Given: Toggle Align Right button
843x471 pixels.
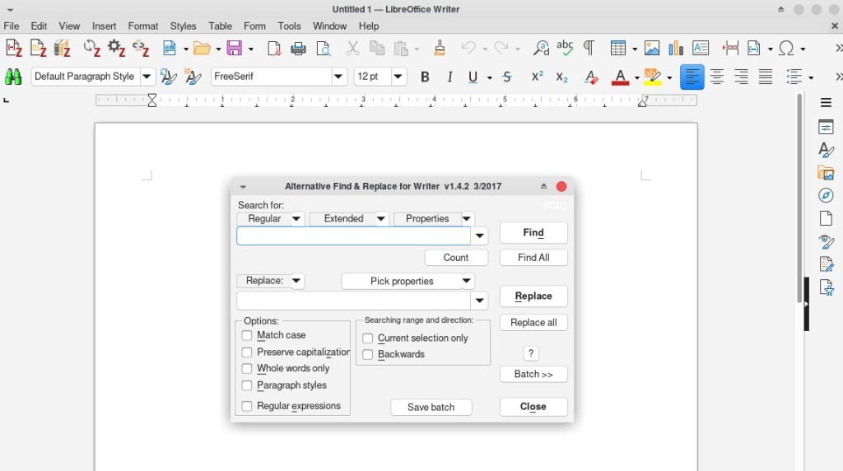Looking at the screenshot, I should click(741, 77).
